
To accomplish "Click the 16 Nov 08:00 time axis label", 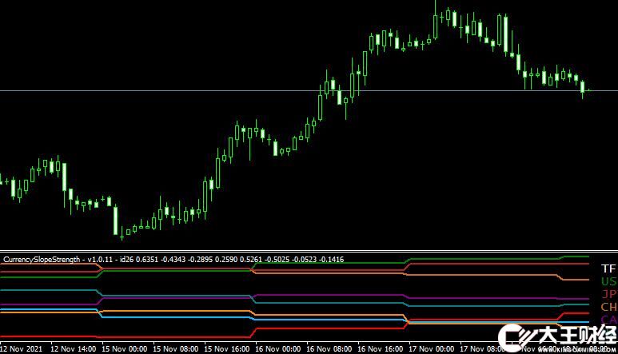I will tap(329, 349).
